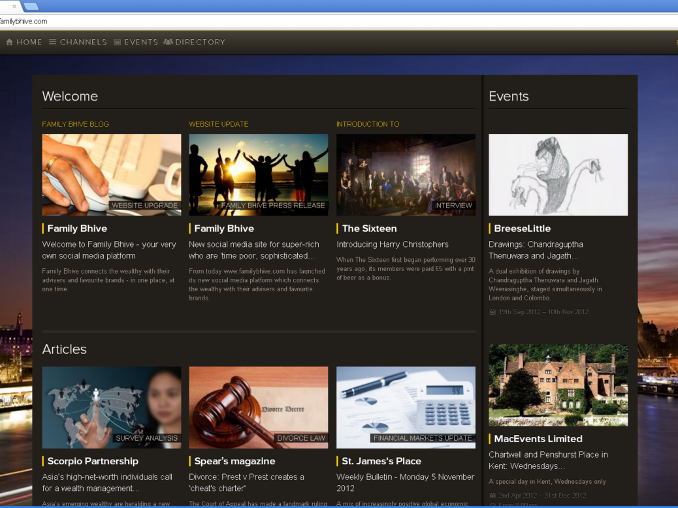Go to the Directory page

click(x=200, y=42)
